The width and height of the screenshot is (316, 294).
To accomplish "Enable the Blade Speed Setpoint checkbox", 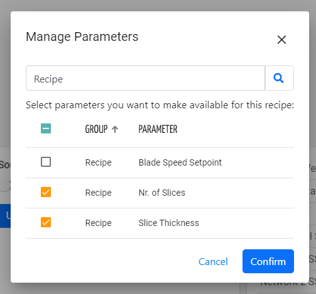I will click(x=46, y=162).
